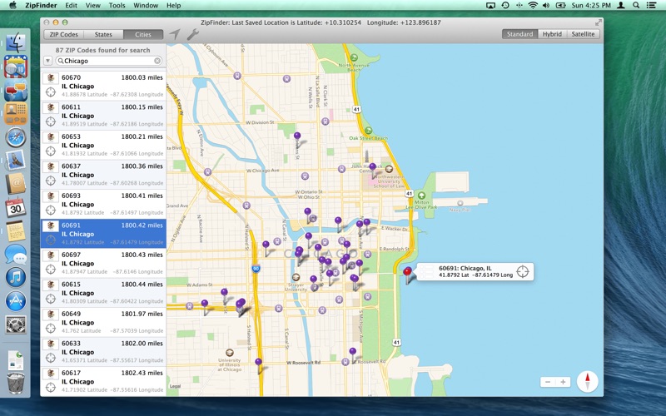Open the wrench settings tool

pyautogui.click(x=193, y=34)
